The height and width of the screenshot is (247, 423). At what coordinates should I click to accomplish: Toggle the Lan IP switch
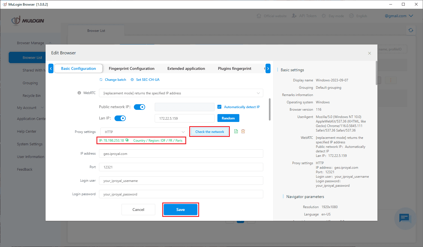[x=120, y=118]
